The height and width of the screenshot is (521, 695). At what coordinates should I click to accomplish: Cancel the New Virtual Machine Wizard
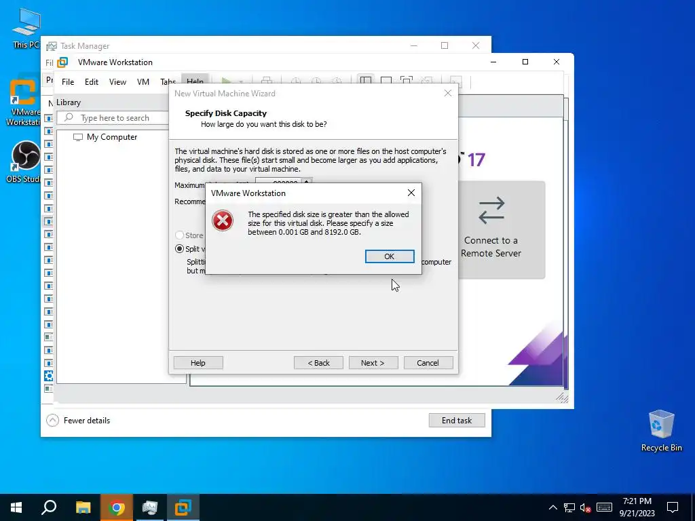[428, 363]
